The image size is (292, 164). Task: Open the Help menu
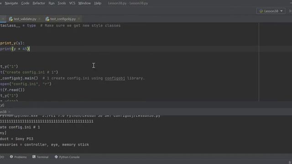(98, 3)
